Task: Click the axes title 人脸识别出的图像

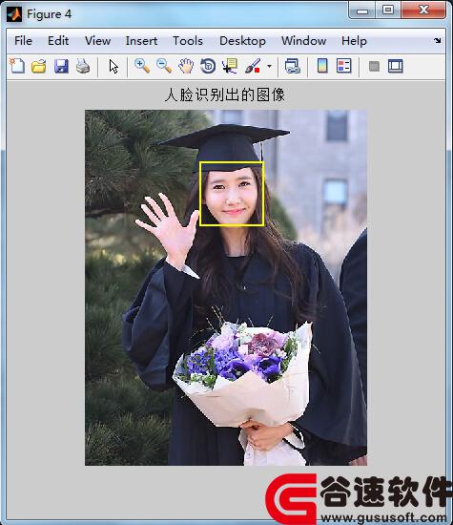Action: (x=224, y=94)
